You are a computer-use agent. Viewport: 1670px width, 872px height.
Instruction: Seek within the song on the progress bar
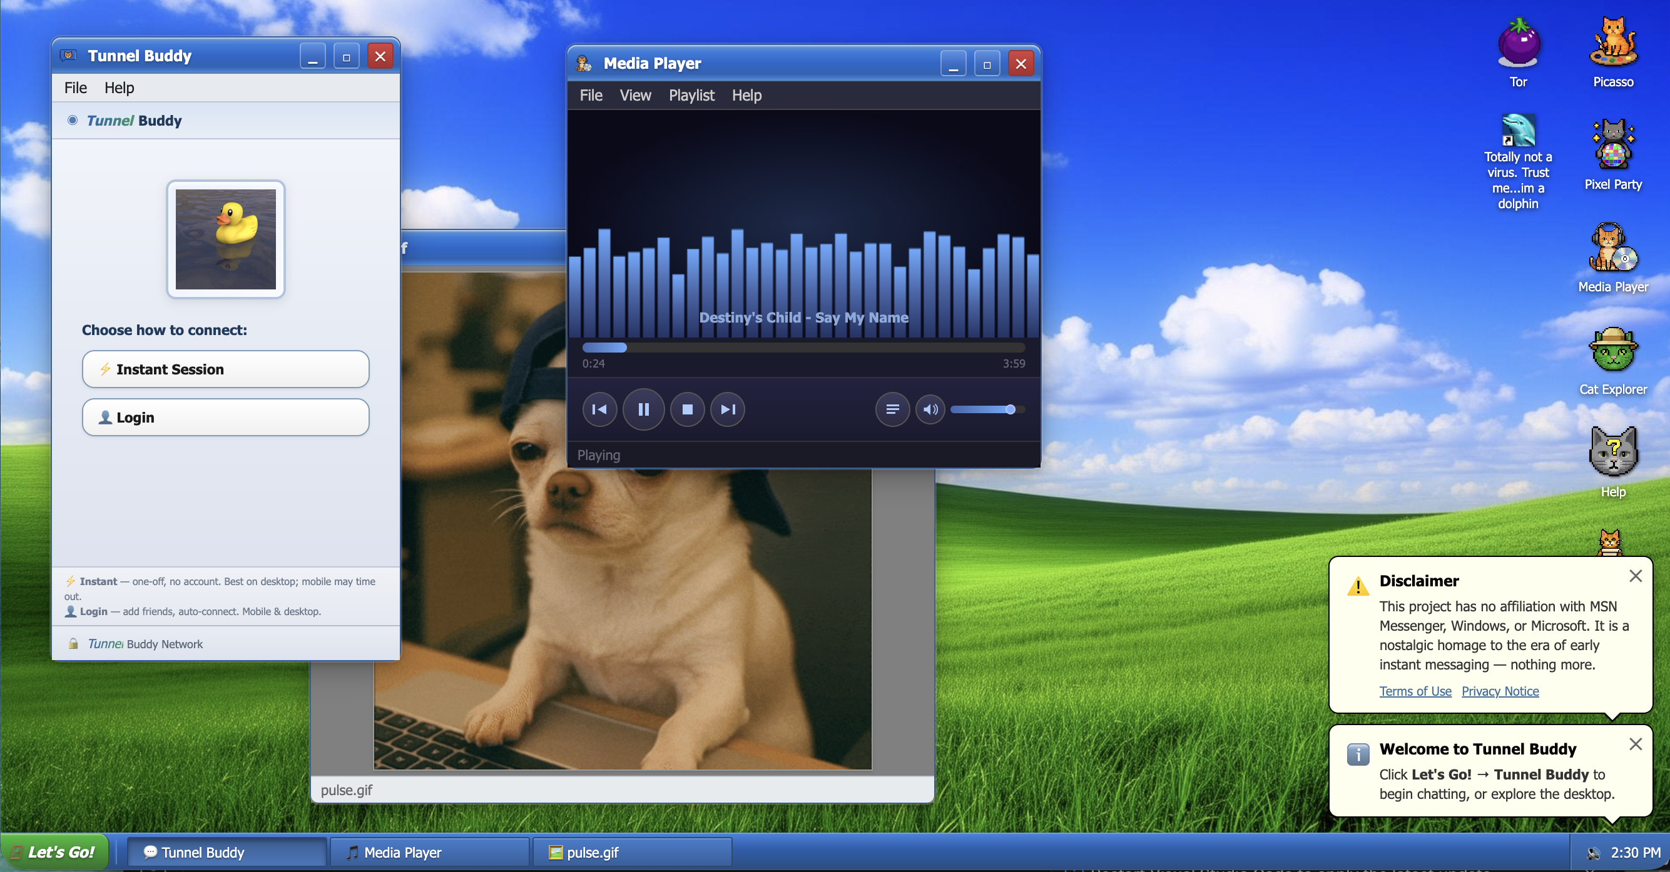point(803,348)
